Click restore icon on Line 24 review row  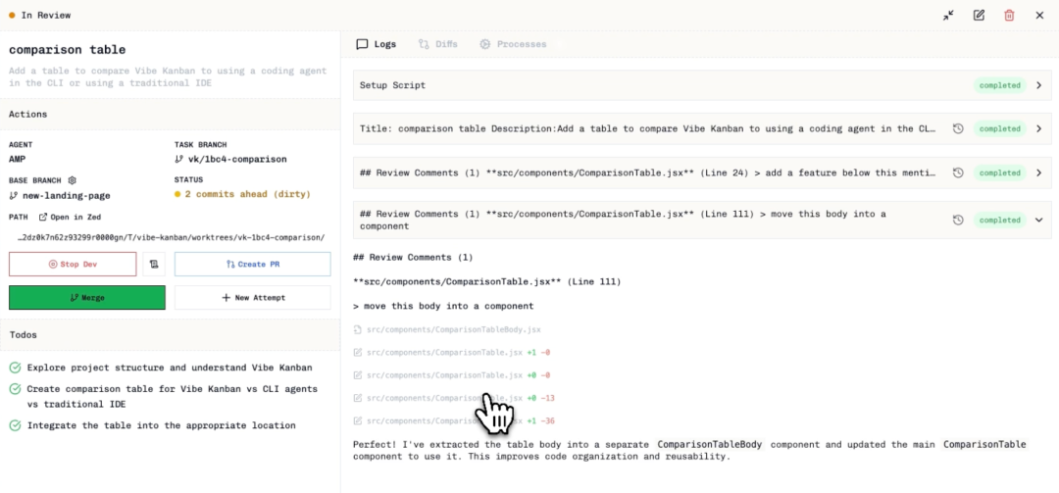pyautogui.click(x=958, y=173)
